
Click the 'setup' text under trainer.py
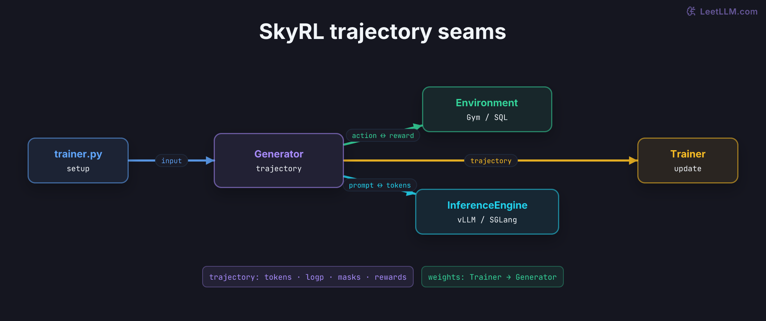point(78,169)
